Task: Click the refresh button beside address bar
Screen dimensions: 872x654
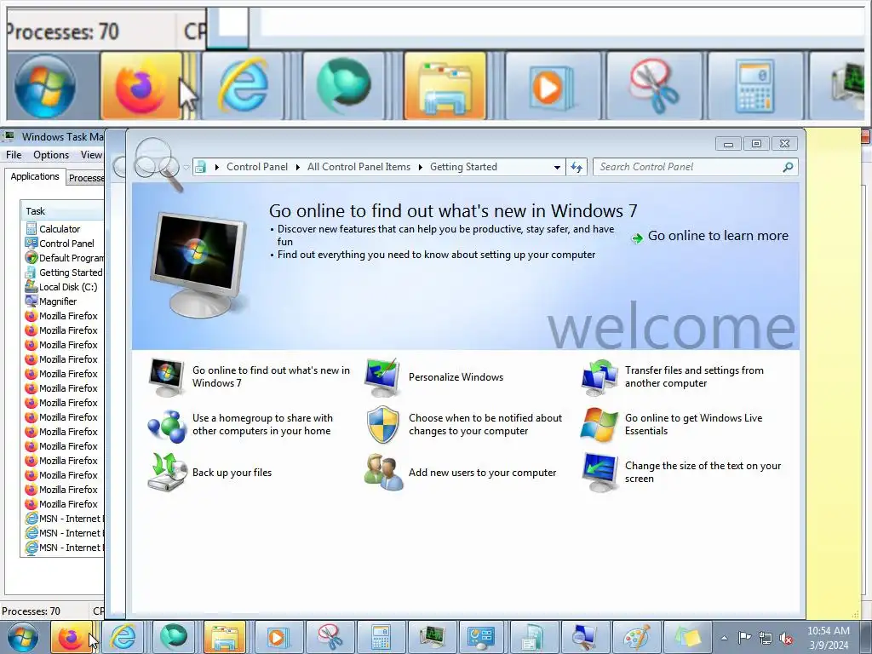Action: (577, 168)
